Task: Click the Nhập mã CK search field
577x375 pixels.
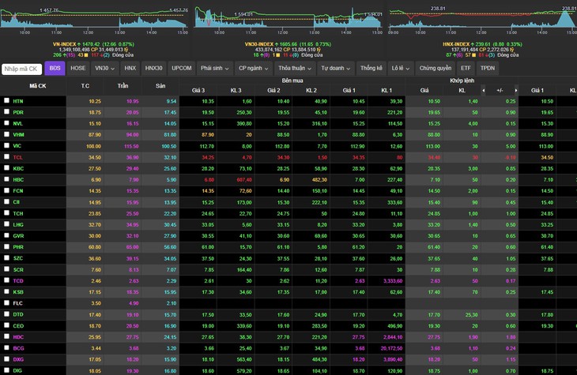Action: coord(21,69)
